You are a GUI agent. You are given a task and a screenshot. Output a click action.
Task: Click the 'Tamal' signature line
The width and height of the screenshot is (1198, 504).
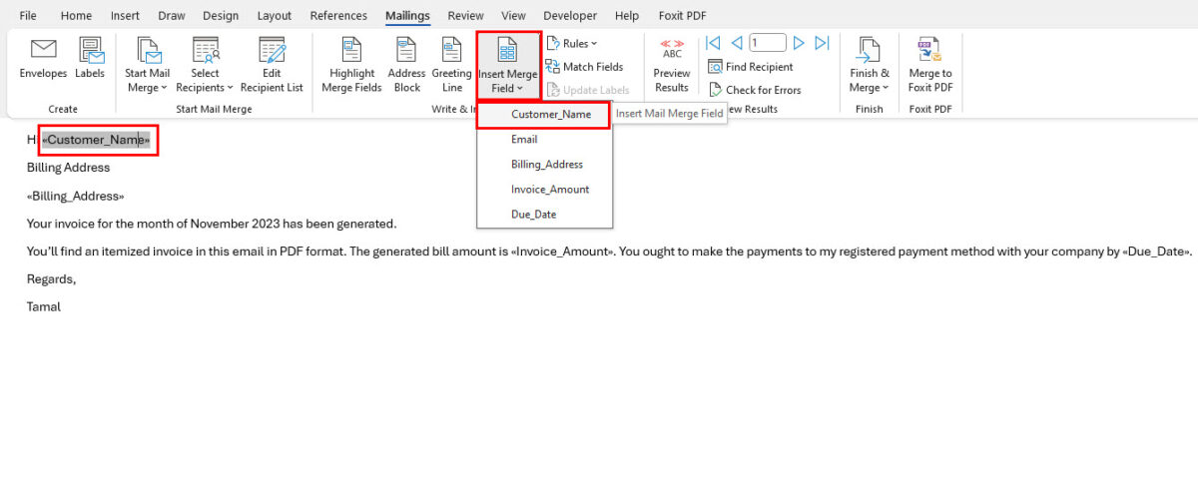coord(44,306)
